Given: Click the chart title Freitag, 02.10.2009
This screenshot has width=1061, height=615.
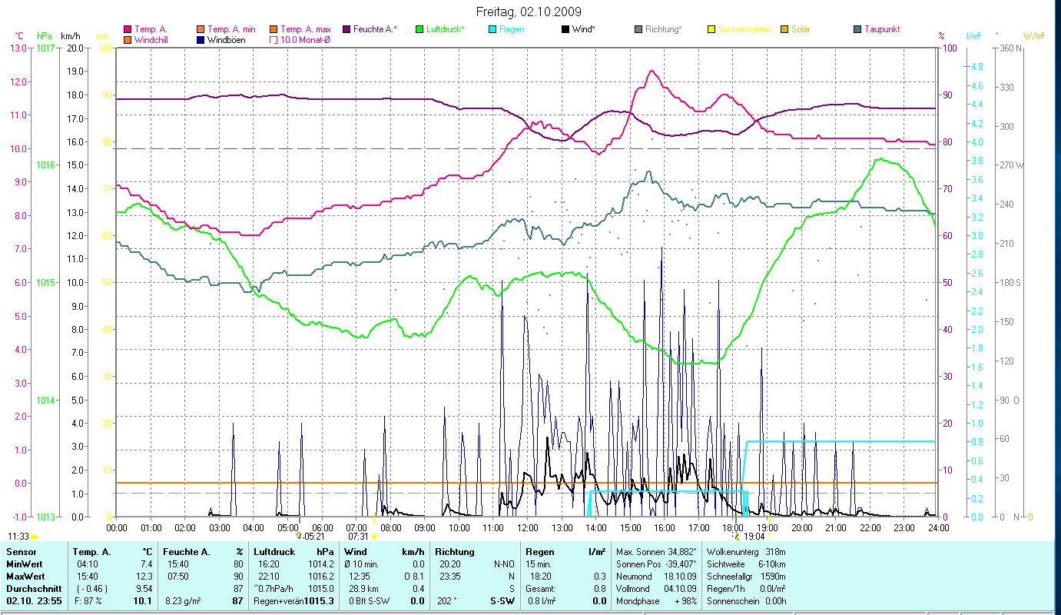Looking at the screenshot, I should (x=529, y=12).
